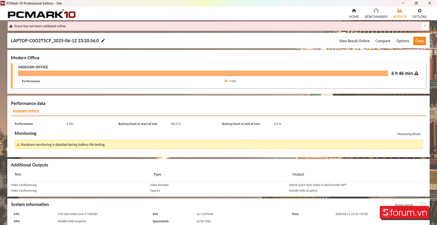The height and width of the screenshot is (225, 437).
Task: Click the OpenCL type row
Action: [155, 190]
